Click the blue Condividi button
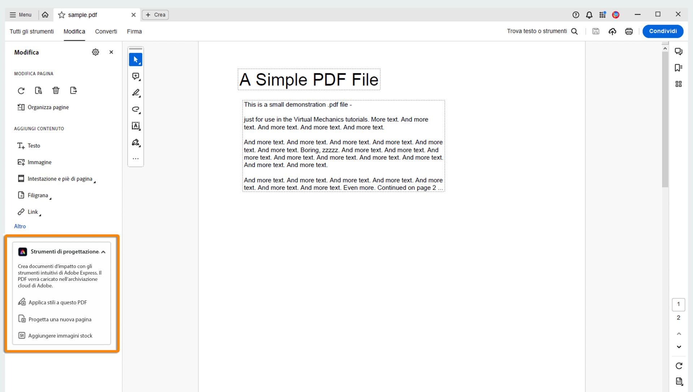The height and width of the screenshot is (392, 693). [x=663, y=31]
